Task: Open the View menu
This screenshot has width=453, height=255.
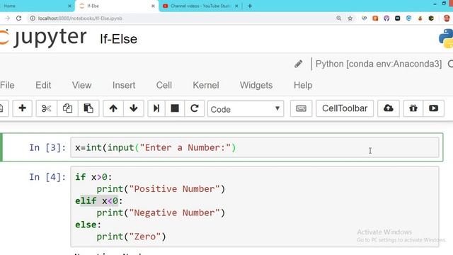Action: [x=82, y=85]
